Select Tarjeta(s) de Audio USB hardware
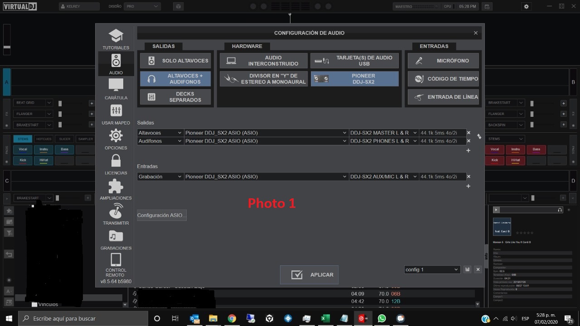 tap(355, 61)
